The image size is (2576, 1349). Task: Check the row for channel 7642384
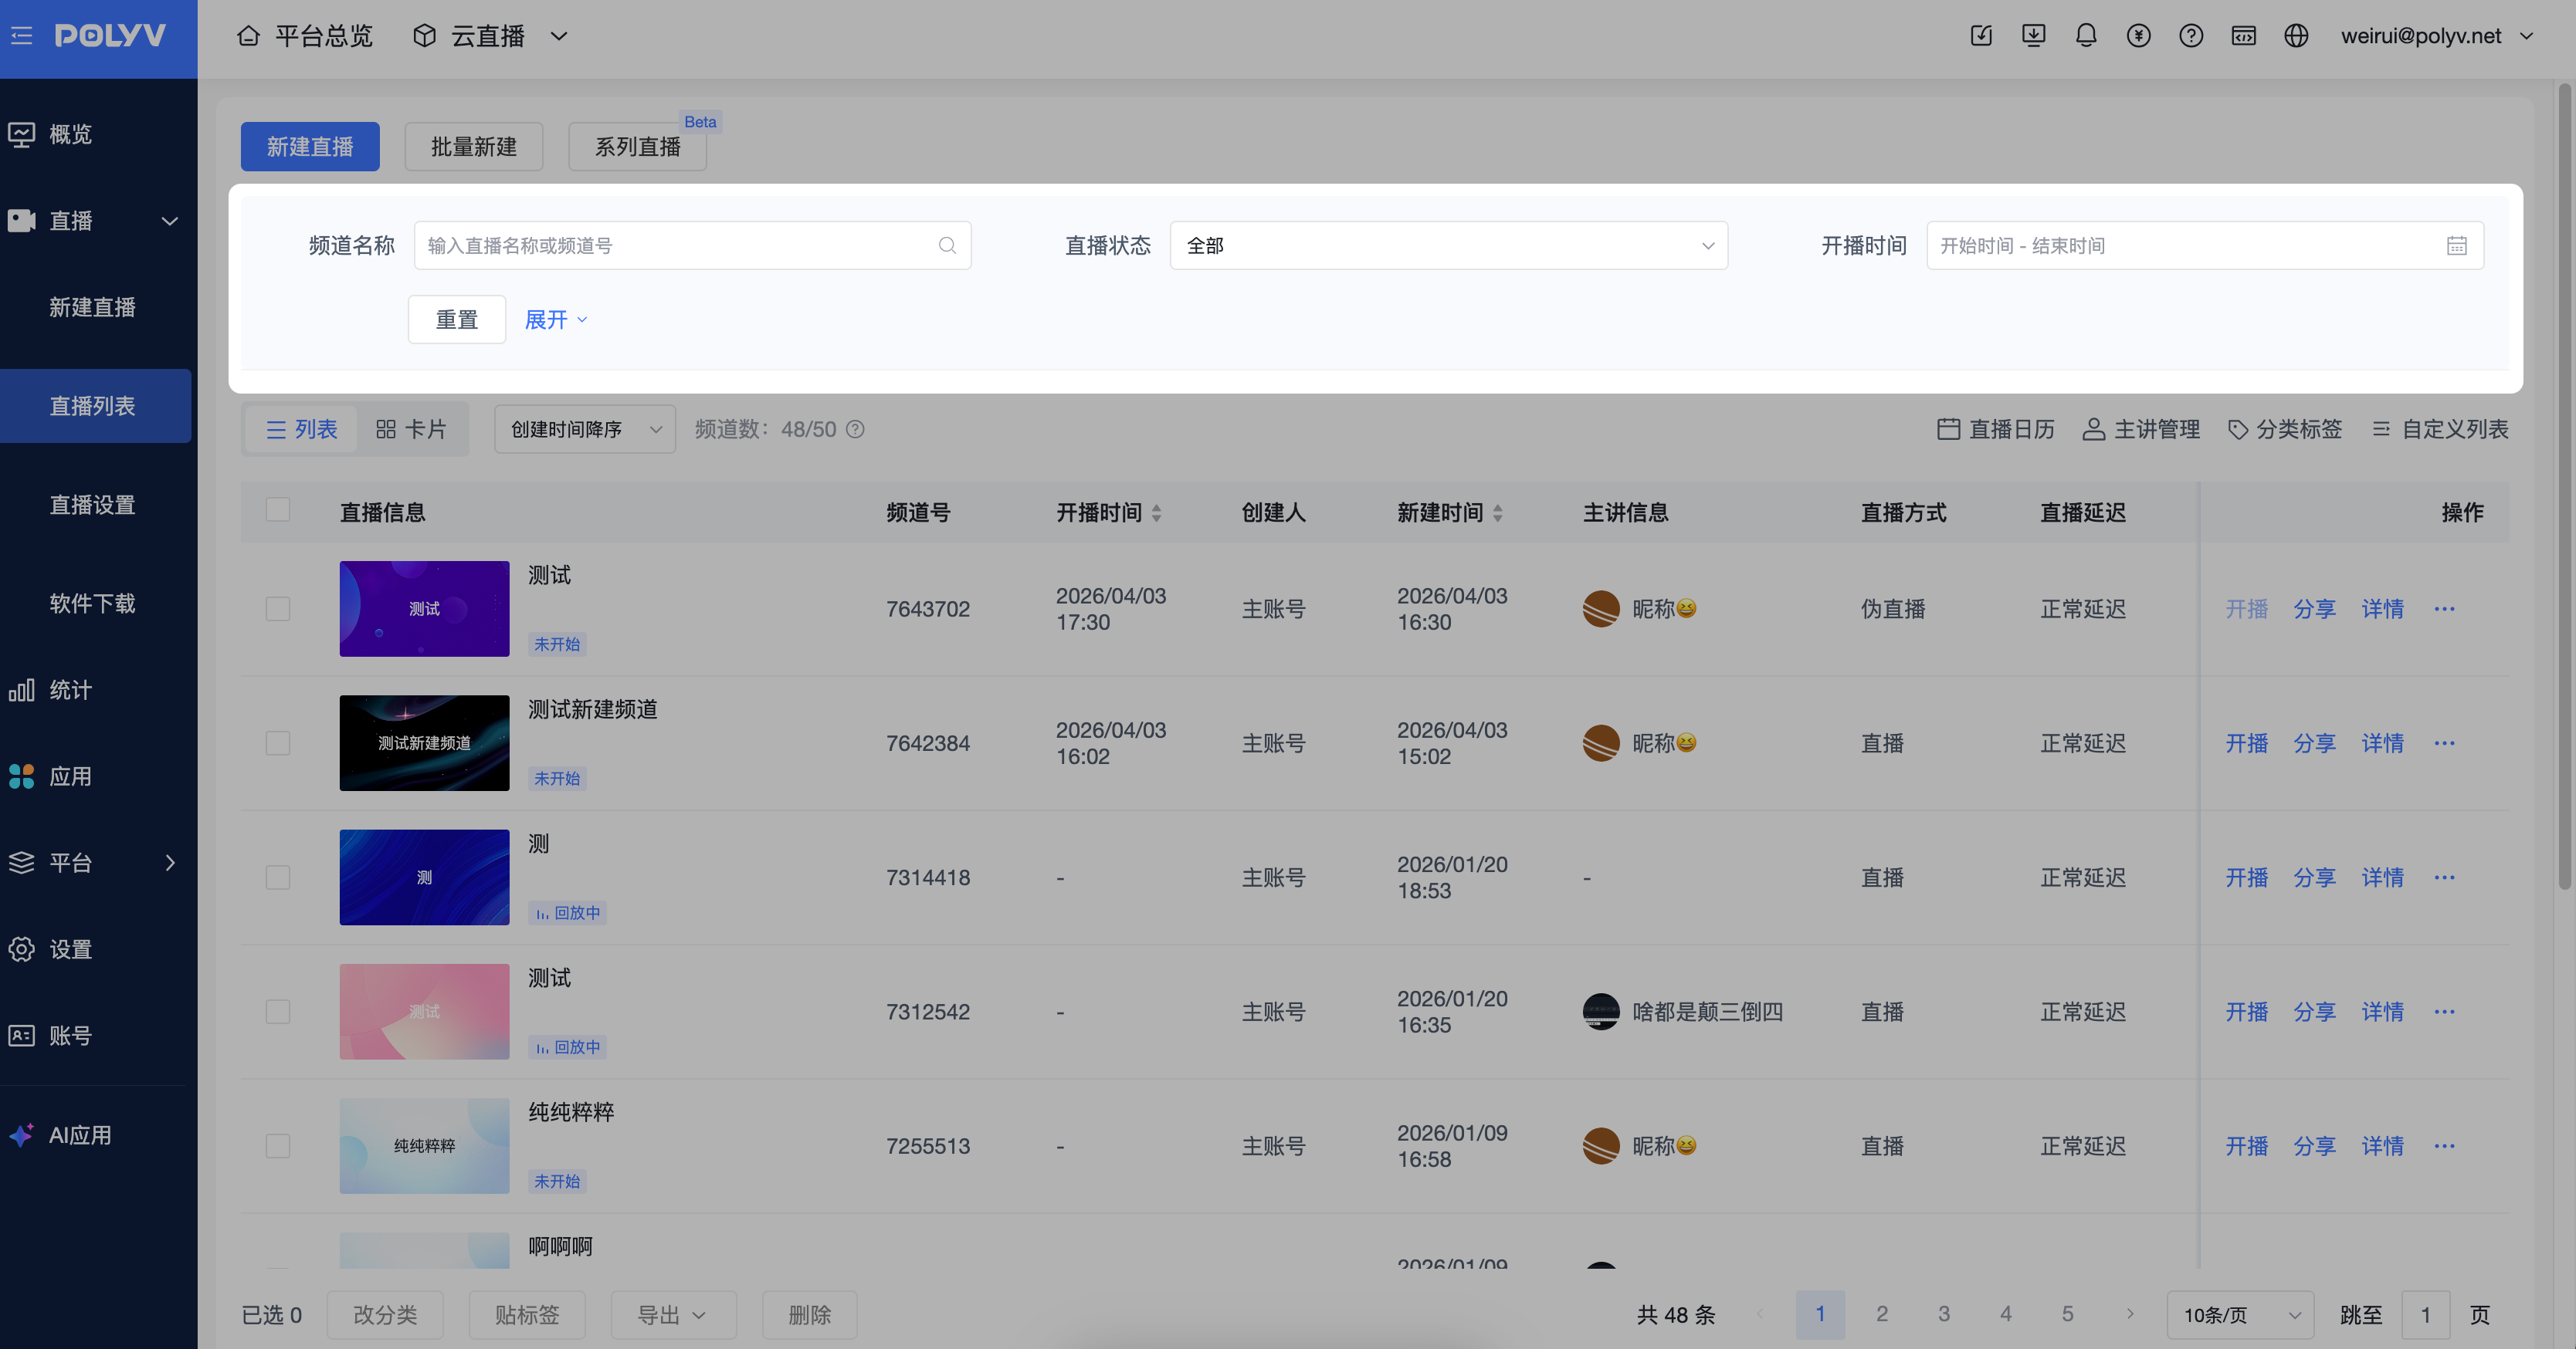278,743
